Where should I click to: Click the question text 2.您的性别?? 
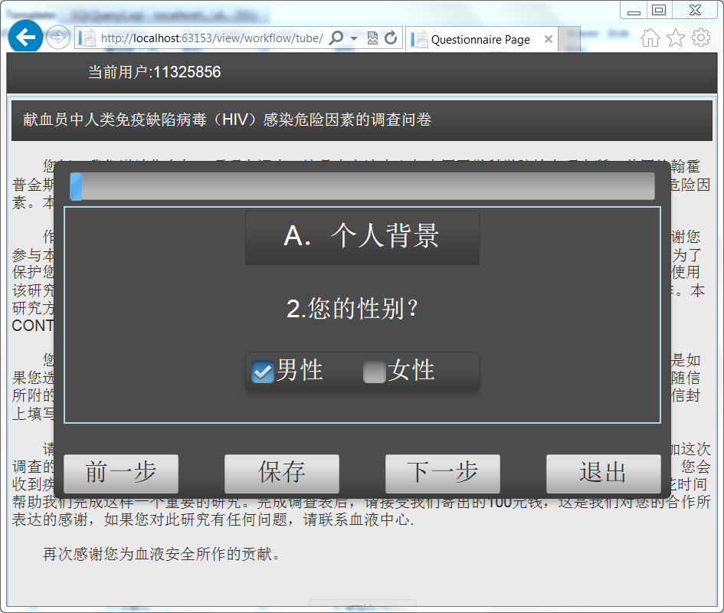click(x=352, y=308)
